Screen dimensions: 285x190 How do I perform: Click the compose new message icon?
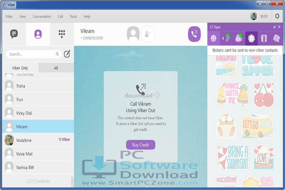(x=67, y=54)
